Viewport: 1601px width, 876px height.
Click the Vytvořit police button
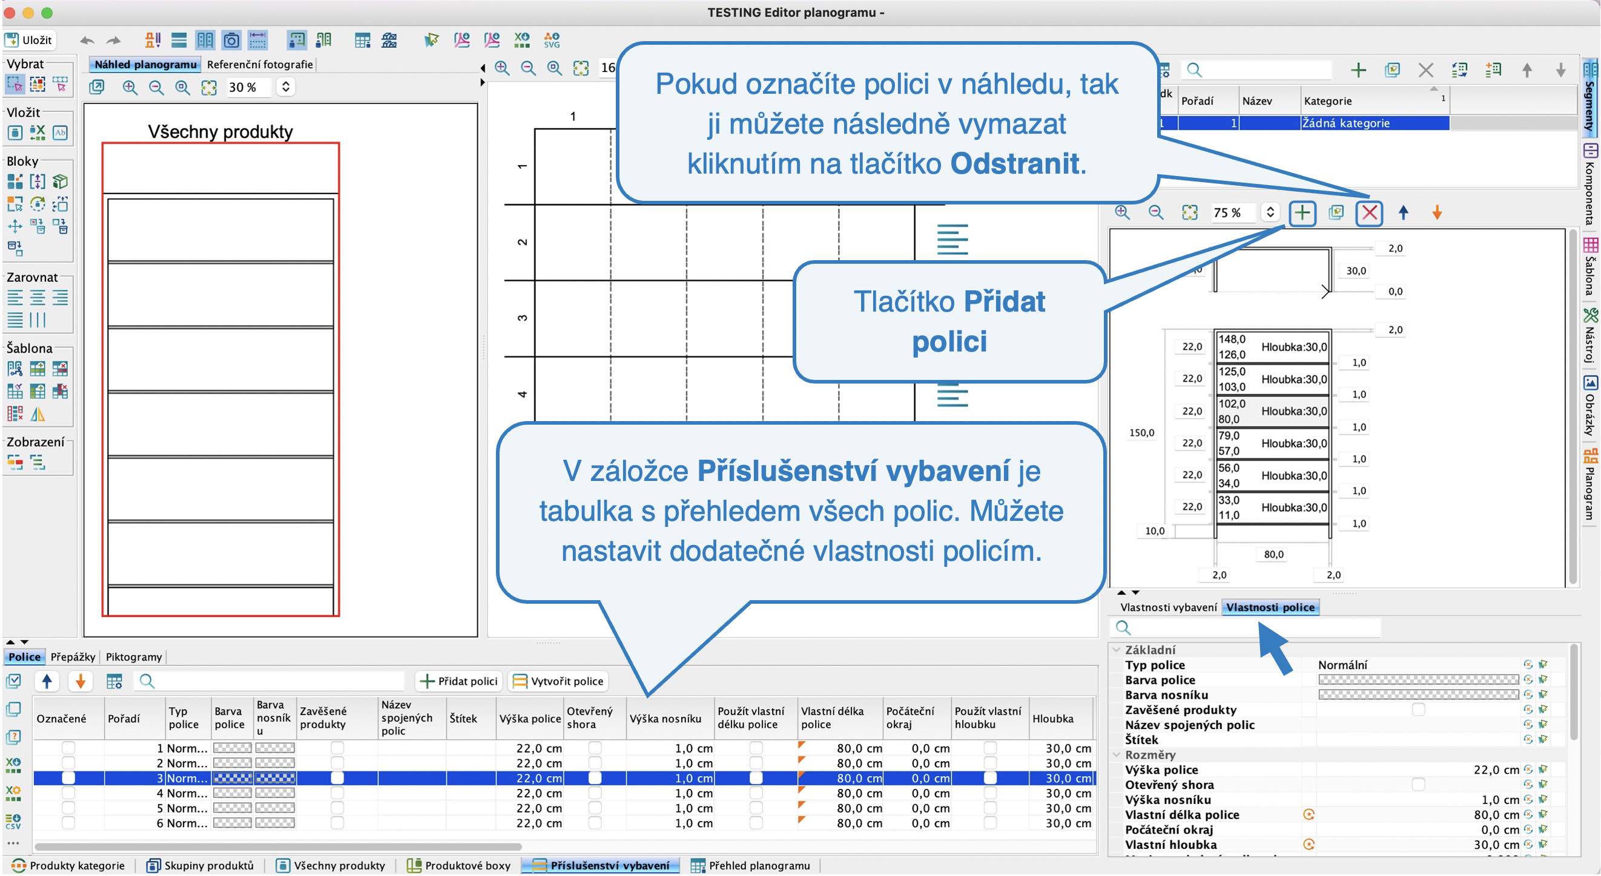[558, 682]
